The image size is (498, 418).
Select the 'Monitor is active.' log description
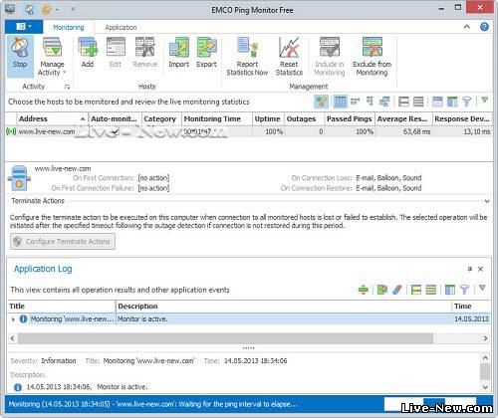pyautogui.click(x=142, y=319)
